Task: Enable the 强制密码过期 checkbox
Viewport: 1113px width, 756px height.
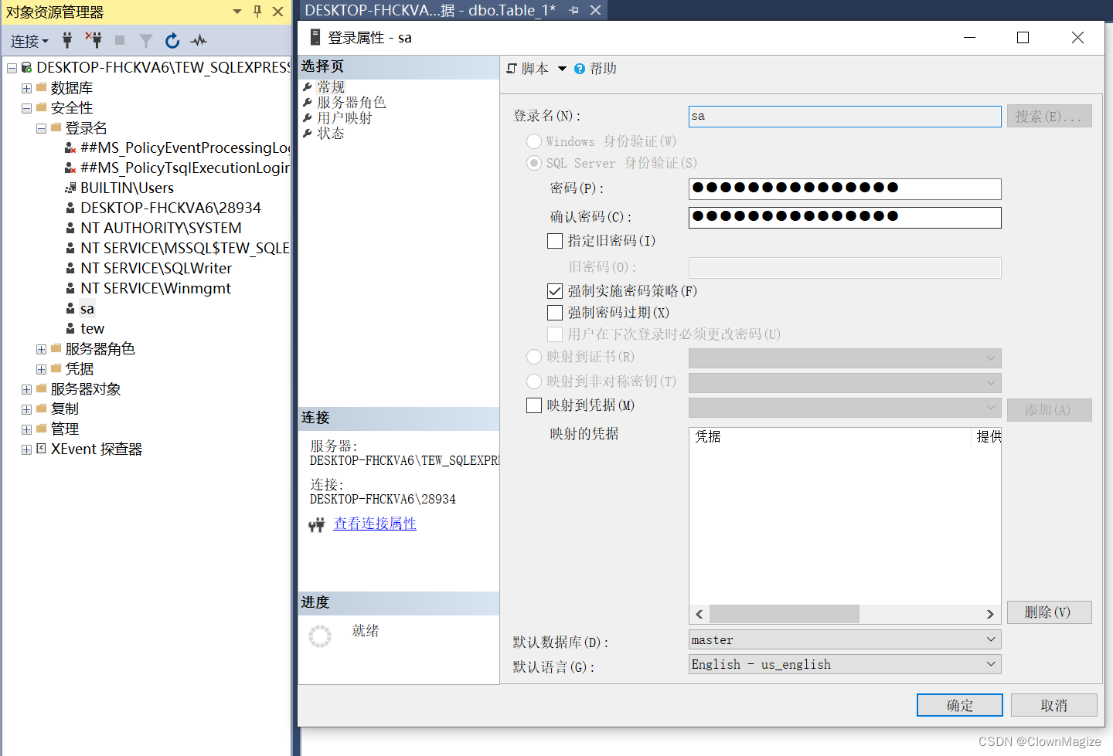Action: click(554, 312)
